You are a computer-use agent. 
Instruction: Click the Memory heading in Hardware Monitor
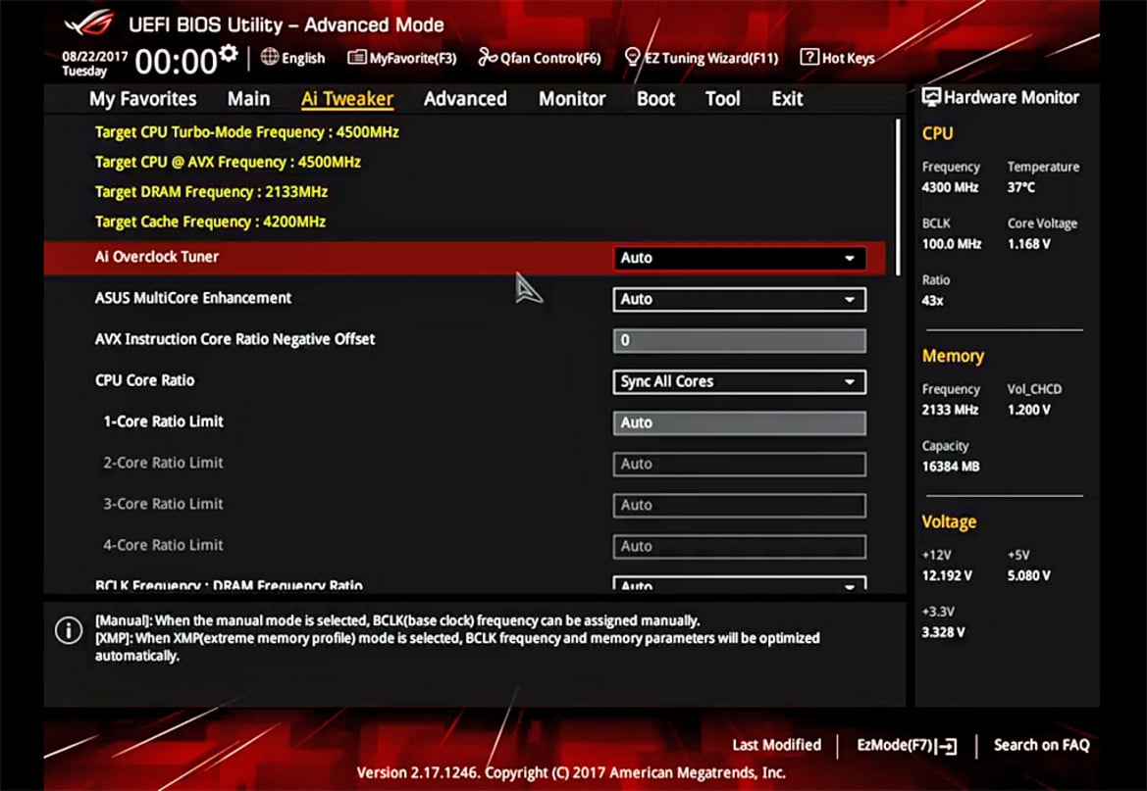tap(953, 356)
